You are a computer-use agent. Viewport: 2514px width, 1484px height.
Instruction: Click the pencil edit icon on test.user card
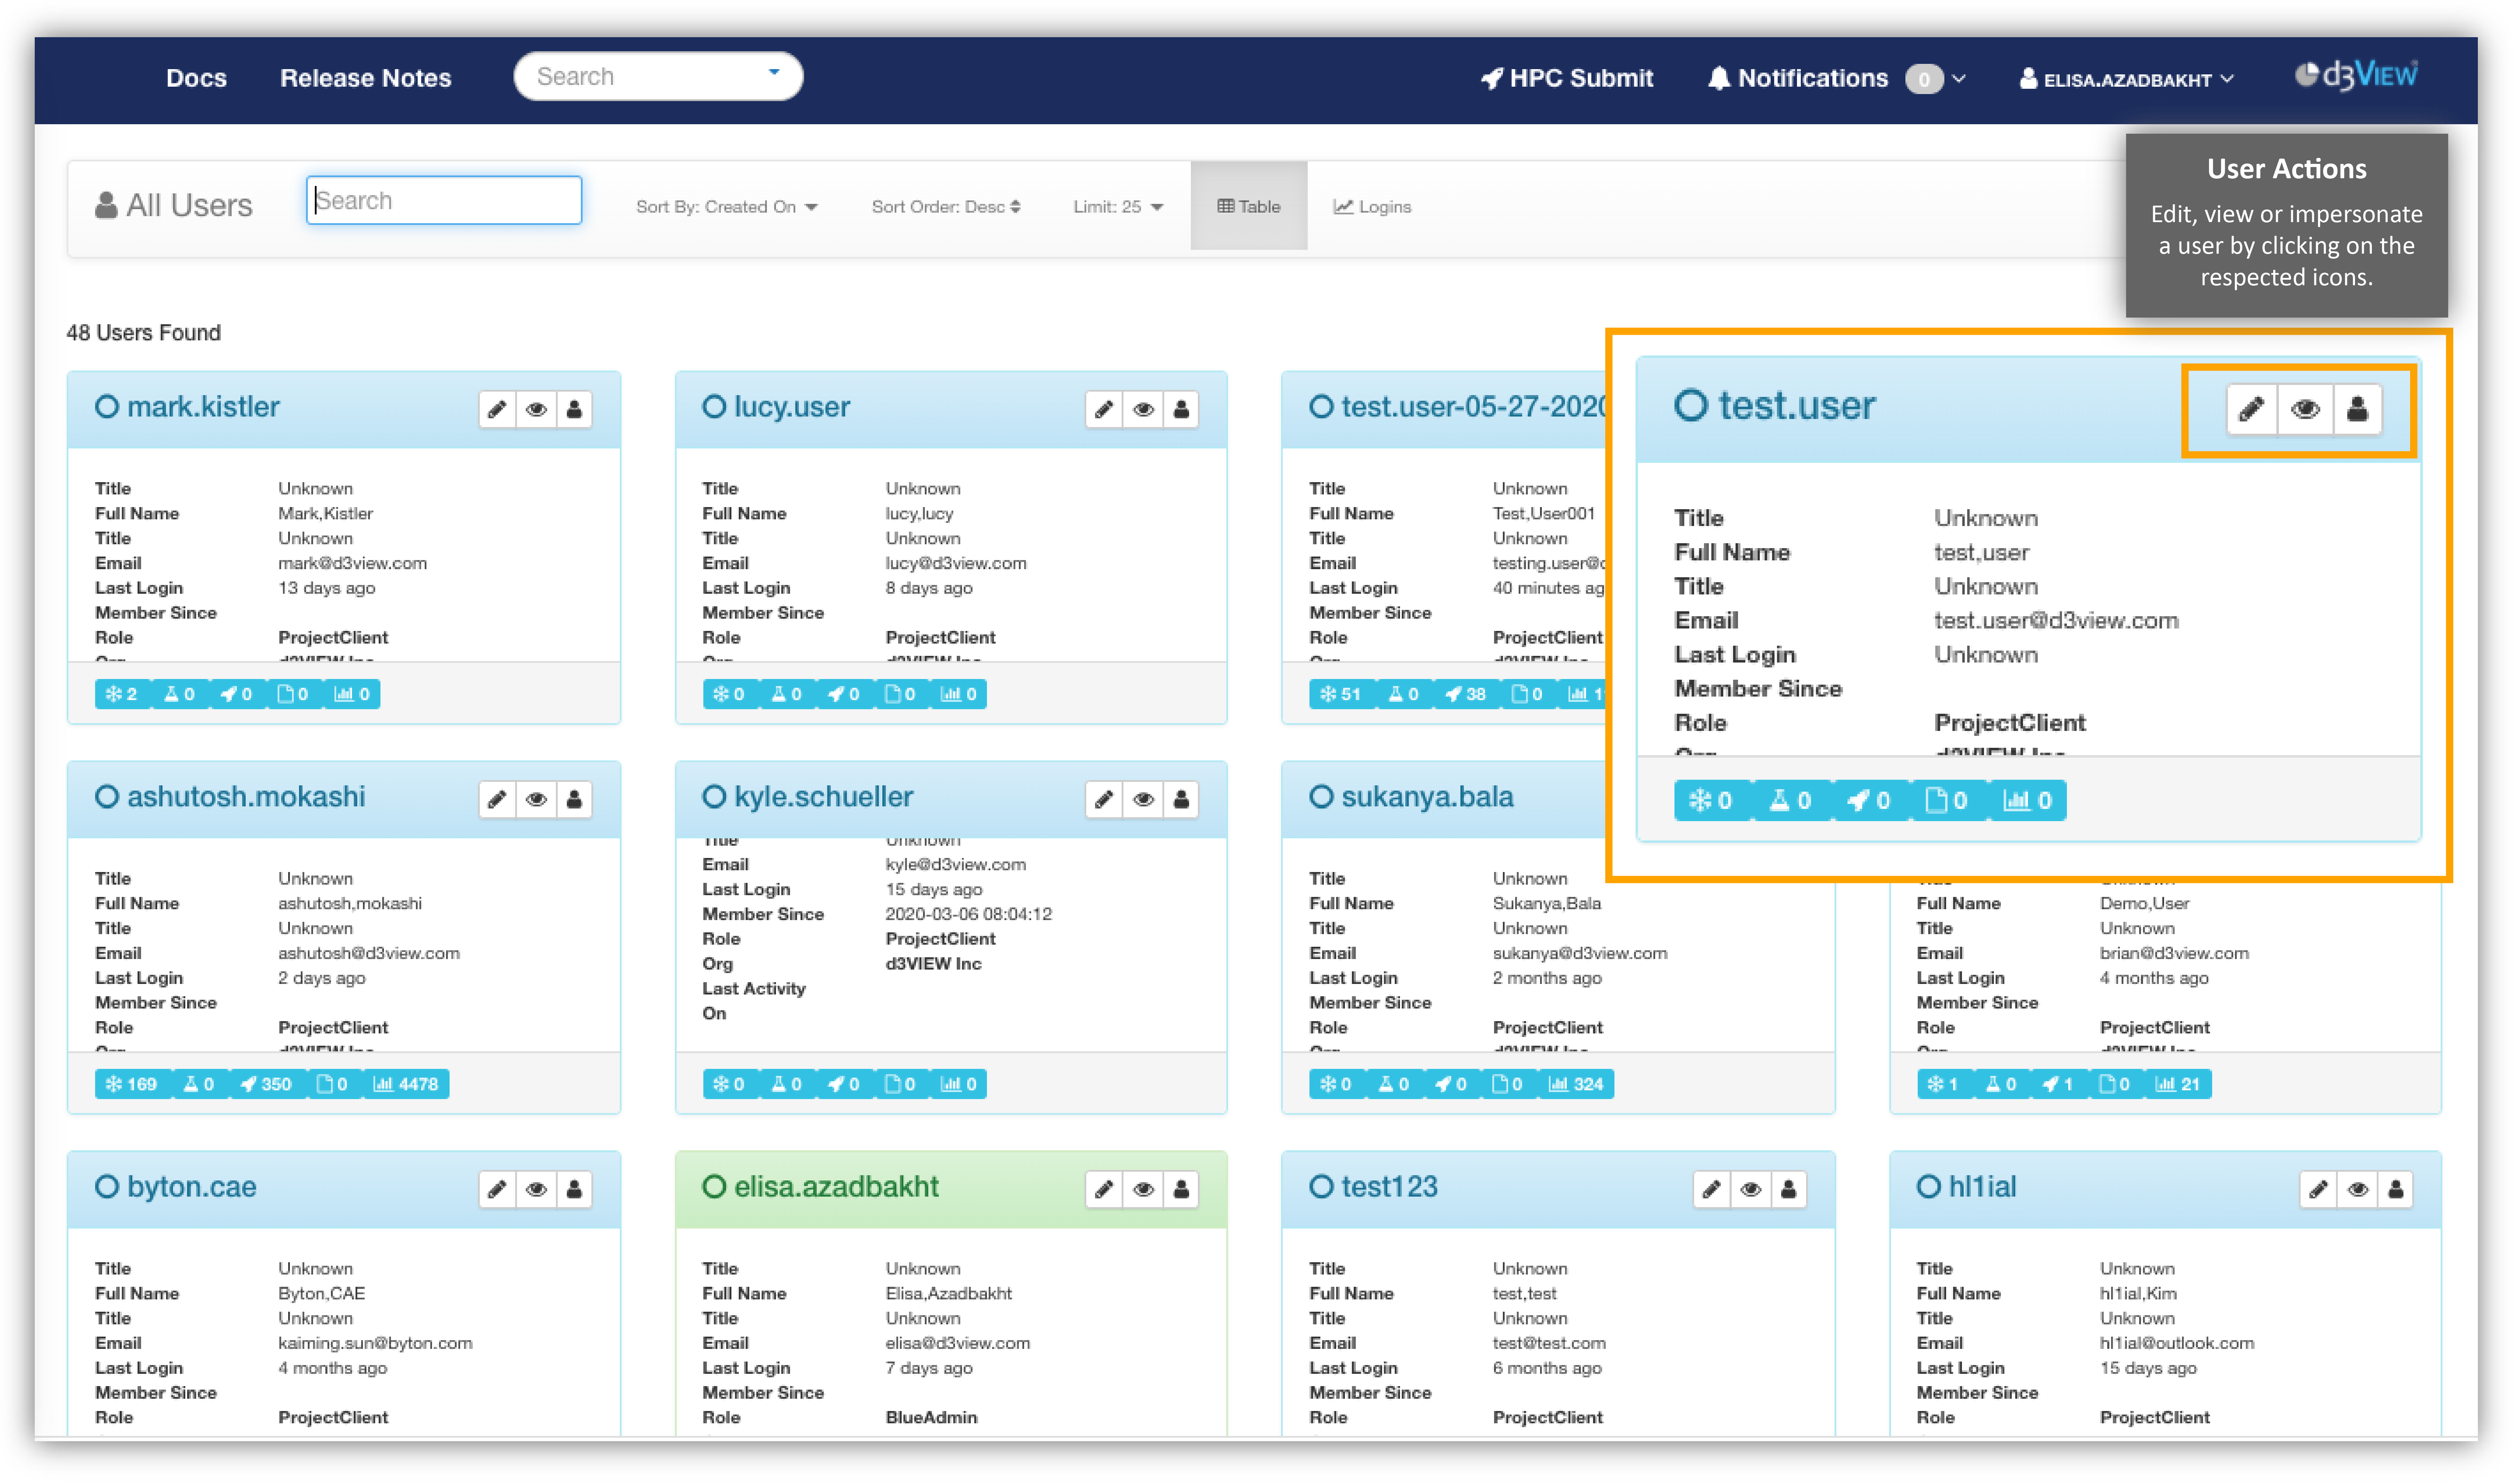[x=2251, y=409]
